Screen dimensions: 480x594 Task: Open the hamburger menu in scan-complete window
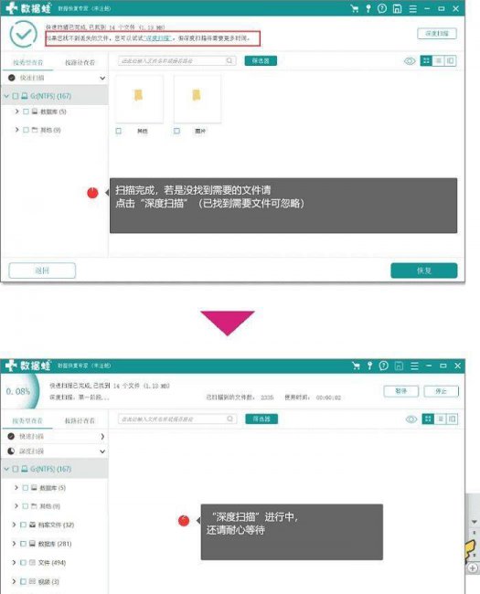point(413,8)
